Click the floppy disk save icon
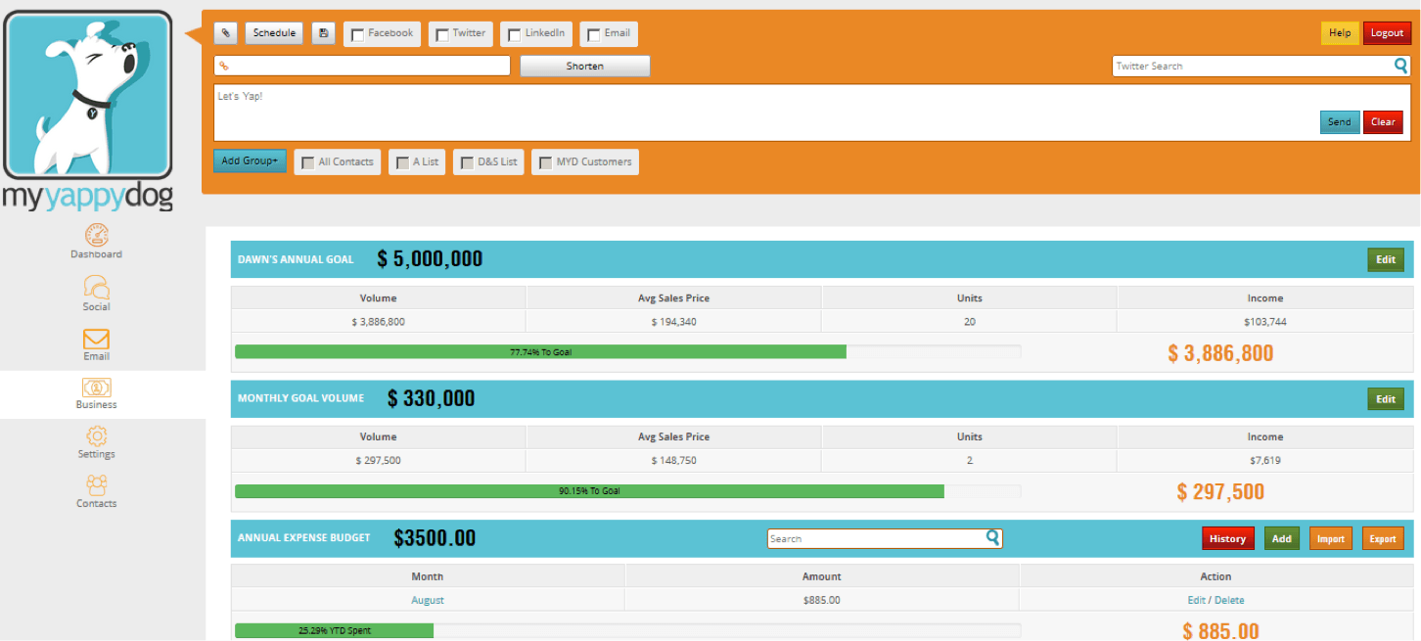This screenshot has width=1421, height=641. pyautogui.click(x=323, y=33)
